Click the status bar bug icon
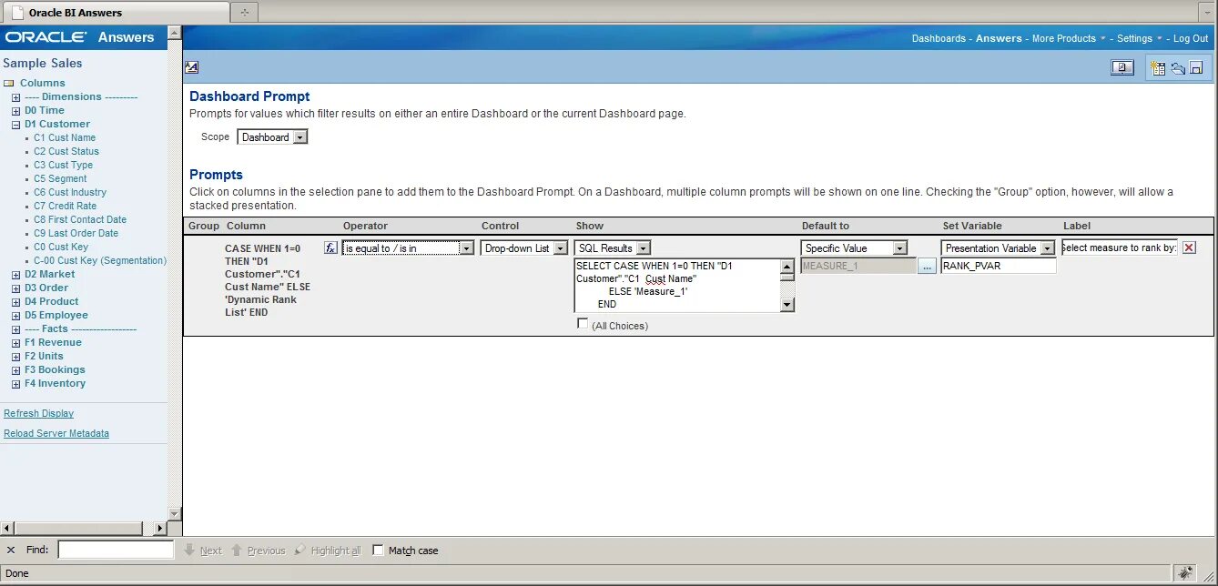Viewport: 1218px width, 586px height. click(x=1184, y=573)
